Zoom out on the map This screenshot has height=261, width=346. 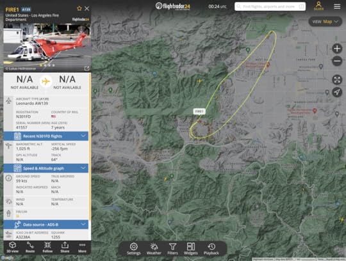point(337,61)
